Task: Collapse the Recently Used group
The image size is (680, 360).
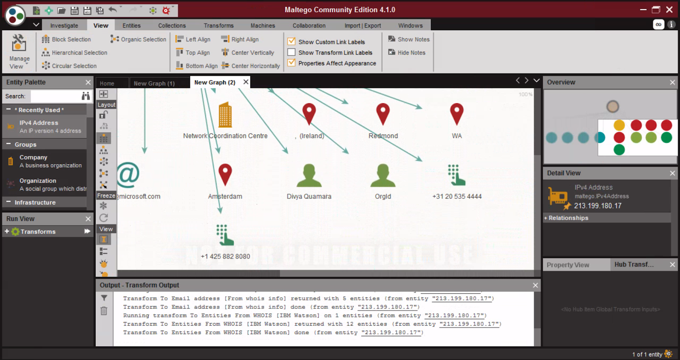Action: tap(8, 110)
